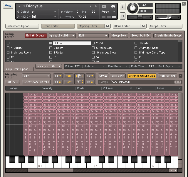Open the Group Editor Edit dropdown

point(93,36)
